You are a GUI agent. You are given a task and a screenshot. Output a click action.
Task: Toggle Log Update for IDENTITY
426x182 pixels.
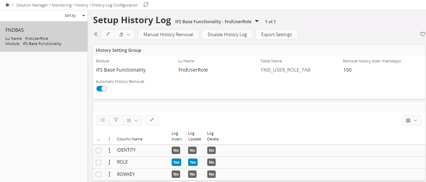(x=192, y=150)
